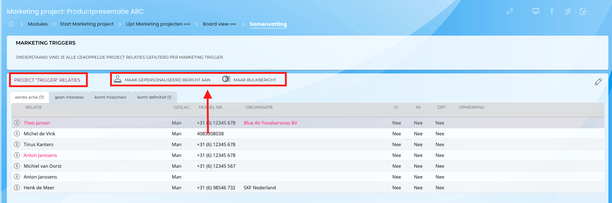Click the bulk message stamp icon
The image size is (612, 203).
pos(226,79)
